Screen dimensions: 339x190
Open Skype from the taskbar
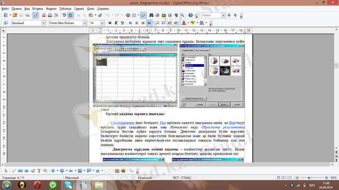tap(68, 185)
